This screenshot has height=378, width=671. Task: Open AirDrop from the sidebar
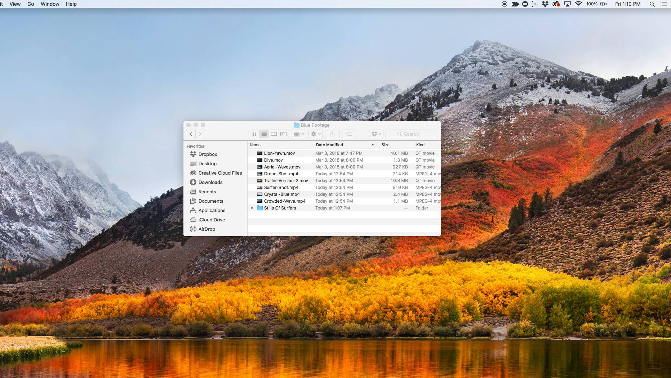click(206, 229)
